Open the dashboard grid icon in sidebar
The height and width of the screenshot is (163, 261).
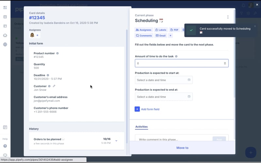pos(5,7)
